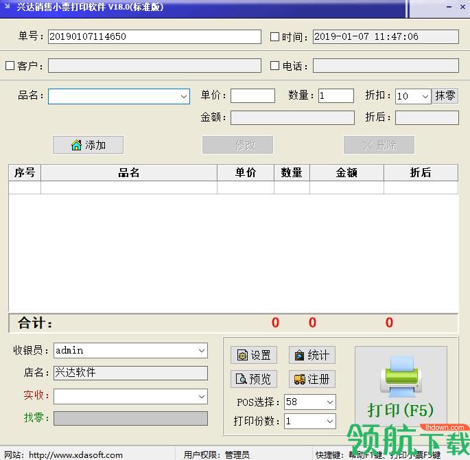Open the 设置 settings button
Viewport: 470px width, 460px height.
pos(254,355)
